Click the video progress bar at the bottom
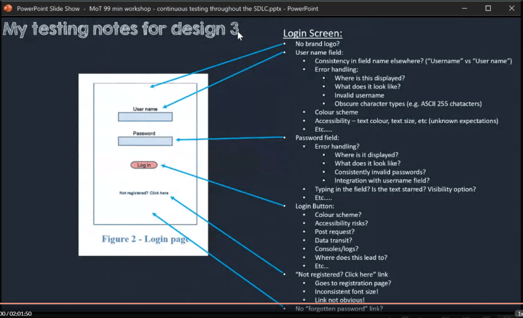 262,303
